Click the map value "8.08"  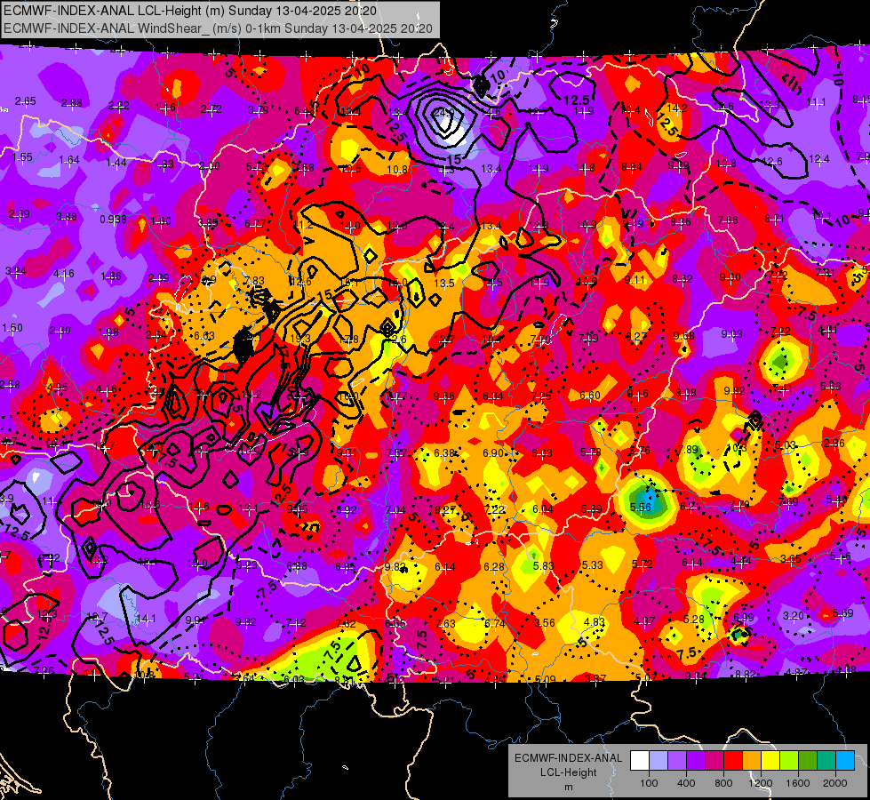tap(686, 393)
